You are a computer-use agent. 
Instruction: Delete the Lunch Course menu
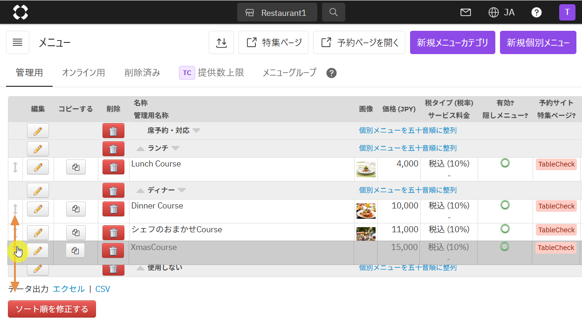pyautogui.click(x=113, y=167)
